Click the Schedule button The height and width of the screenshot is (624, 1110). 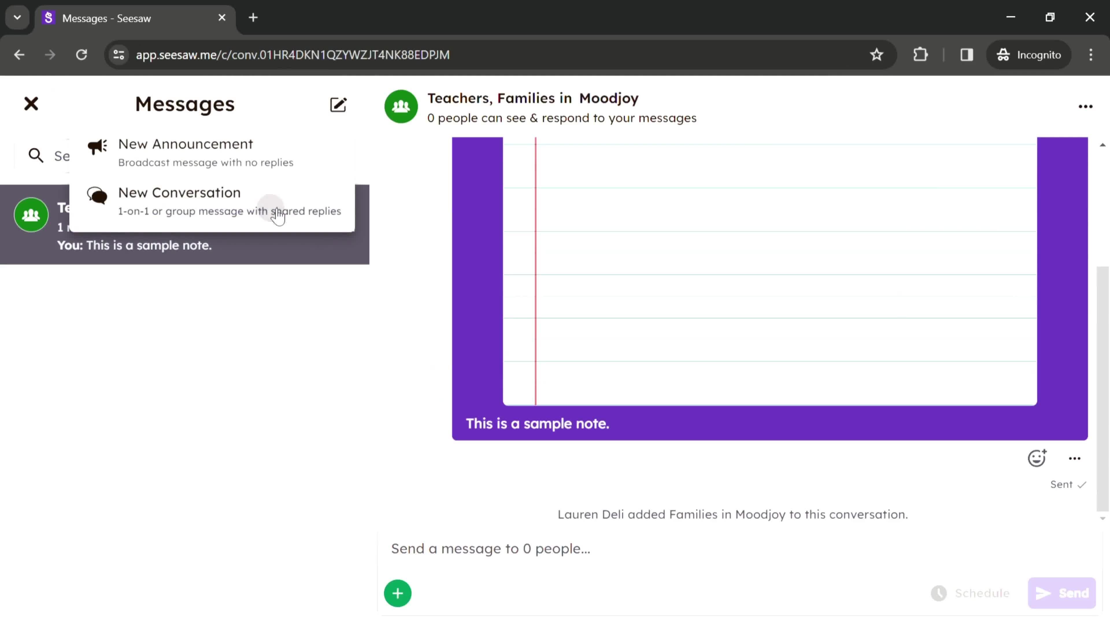pos(971,593)
